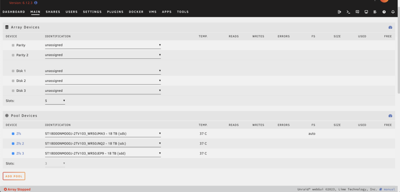The width and height of the screenshot is (400, 192).
Task: Select the Main tab
Action: 35,12
